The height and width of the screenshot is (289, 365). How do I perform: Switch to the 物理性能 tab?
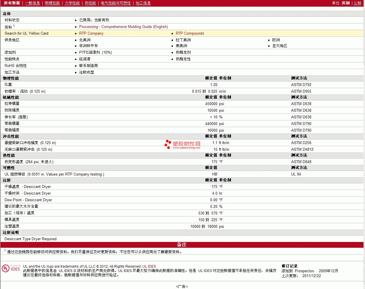(x=52, y=3)
